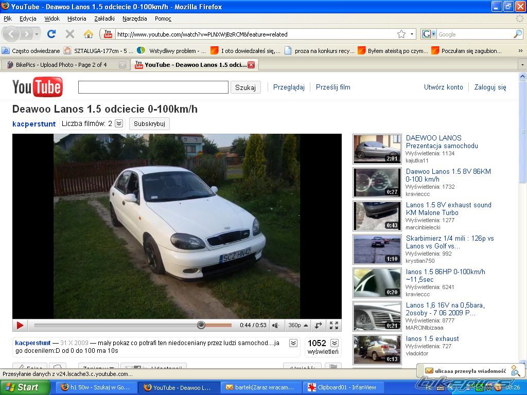This screenshot has width=527, height=395.
Task: Open DAEWOO LANOS Prezentacja samochodu thumbnail
Action: (377, 149)
